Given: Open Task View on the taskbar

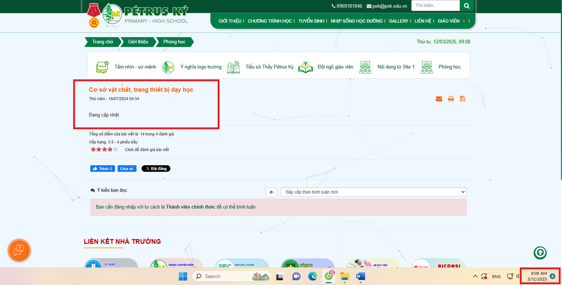Looking at the screenshot, I should 280,276.
